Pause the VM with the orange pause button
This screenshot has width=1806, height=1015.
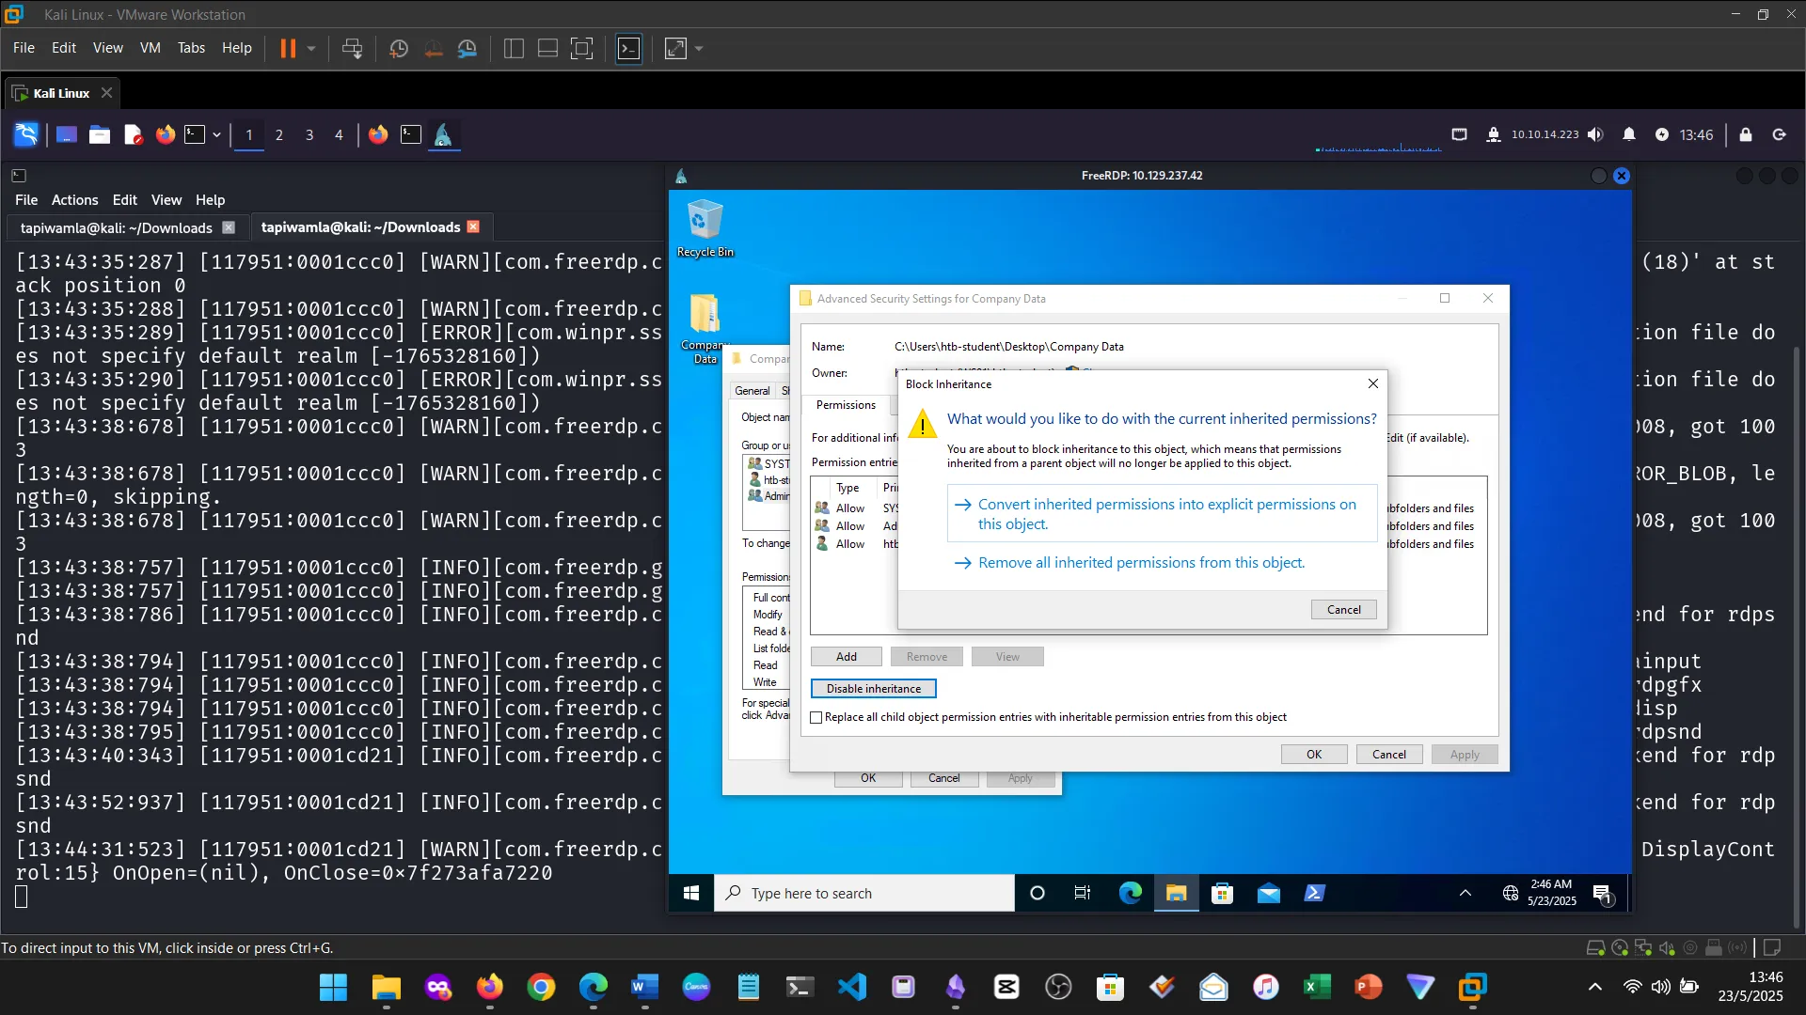[288, 49]
